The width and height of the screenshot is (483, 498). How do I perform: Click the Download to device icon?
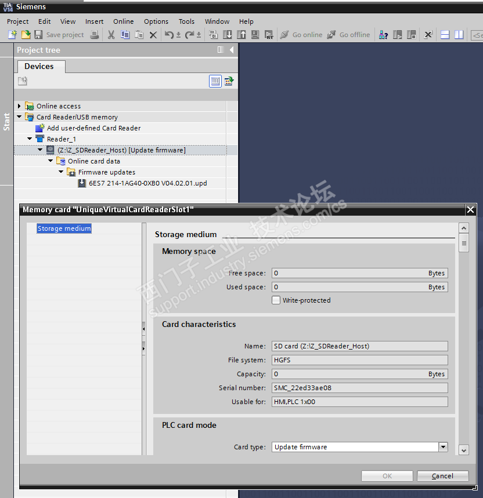(x=228, y=35)
